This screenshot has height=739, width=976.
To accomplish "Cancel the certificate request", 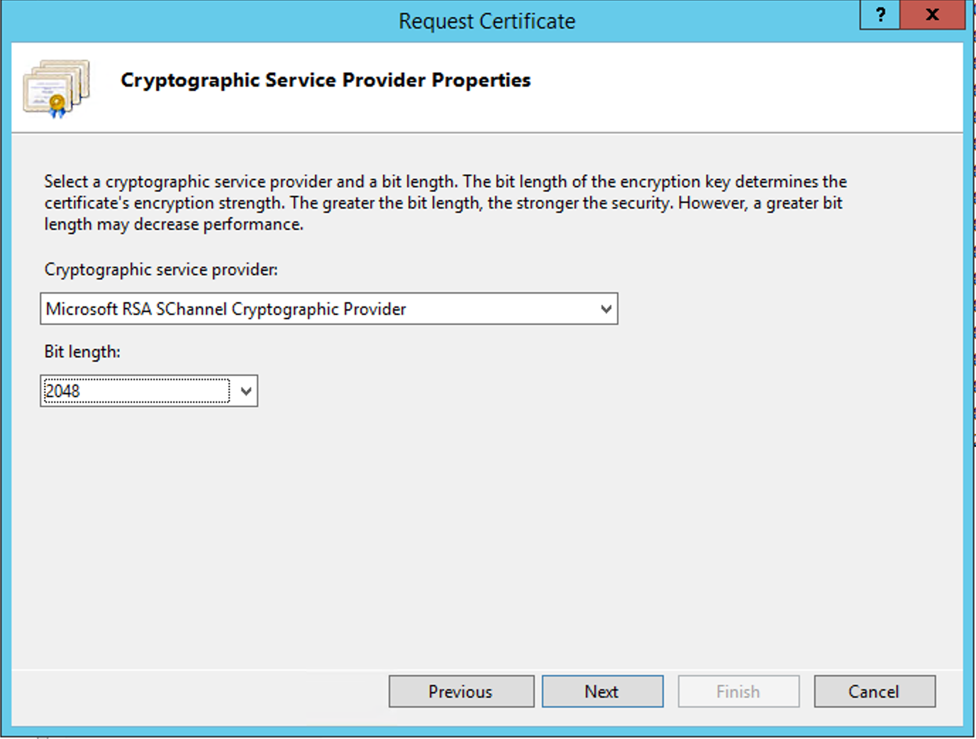I will pyautogui.click(x=874, y=691).
